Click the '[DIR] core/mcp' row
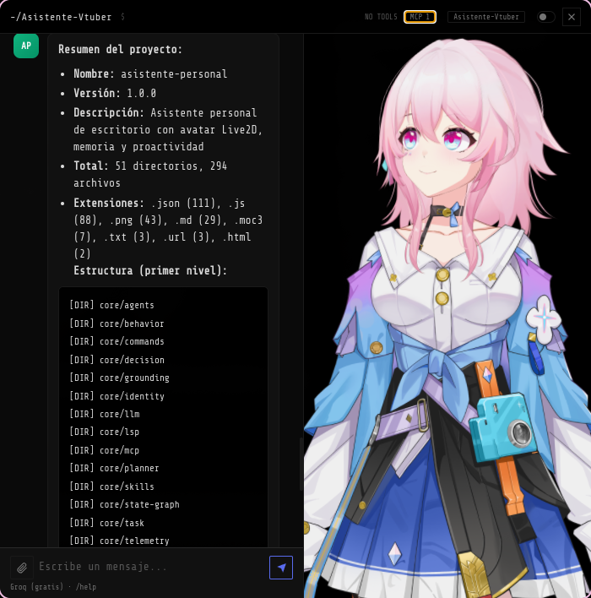591x598 pixels. [x=105, y=450]
